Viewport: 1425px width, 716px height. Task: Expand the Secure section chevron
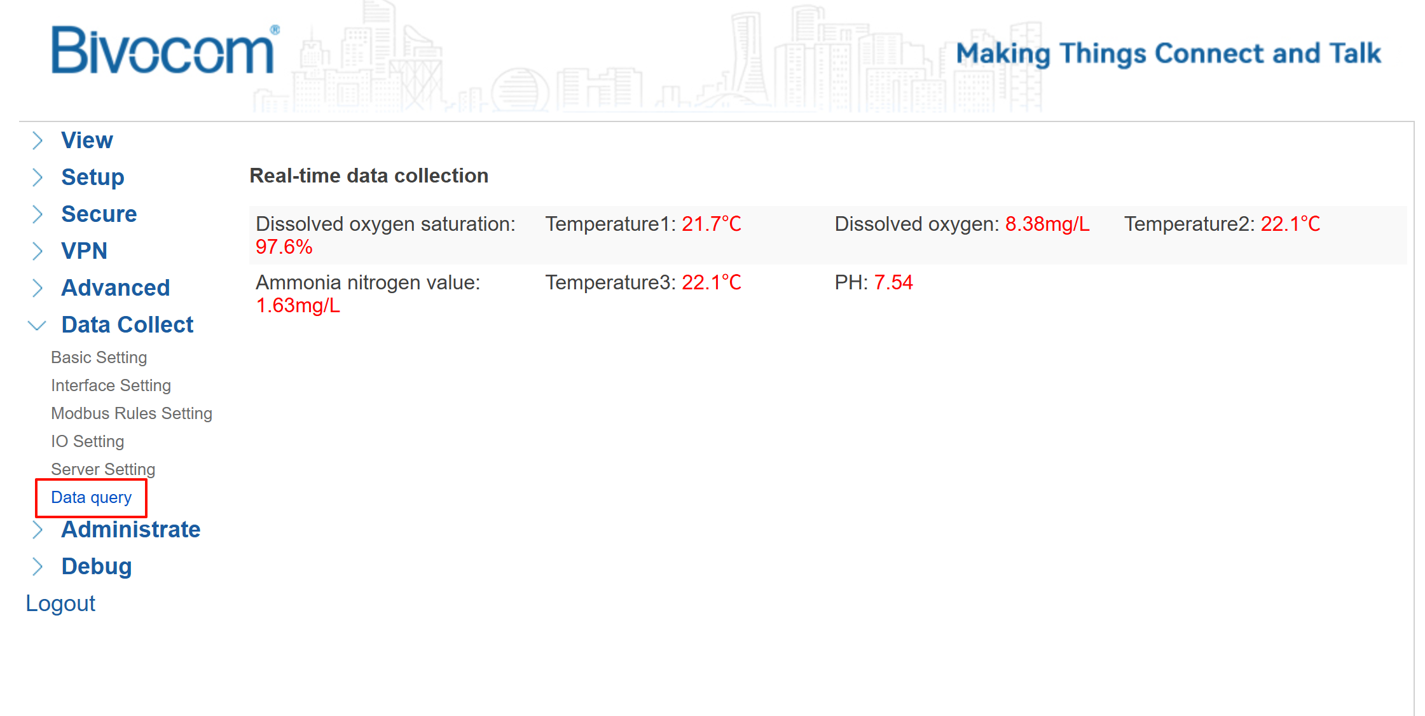38,214
